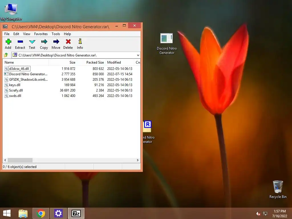The image size is (292, 219).
Task: Click the packed size value 493 264
Action: (98, 96)
